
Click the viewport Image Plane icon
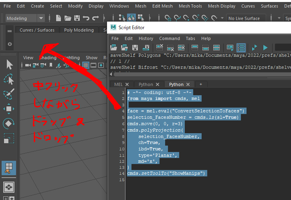58,65
